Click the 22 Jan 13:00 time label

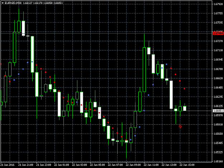[x=169, y=165]
